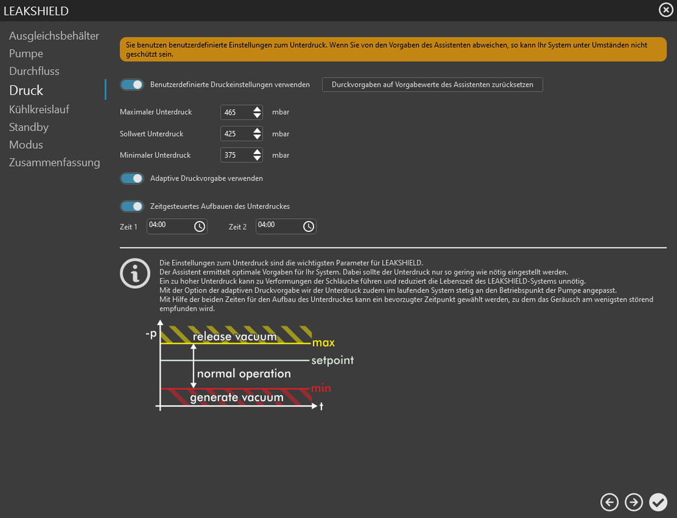Click the 'Benutzerdefinierte Druckeinstellungen verwenden' label text
Image resolution: width=677 pixels, height=518 pixels.
(x=230, y=85)
